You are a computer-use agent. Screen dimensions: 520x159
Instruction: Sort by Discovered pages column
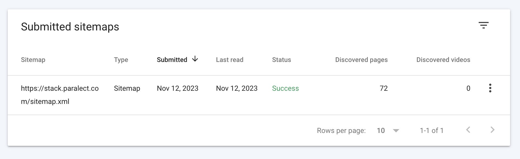point(361,60)
